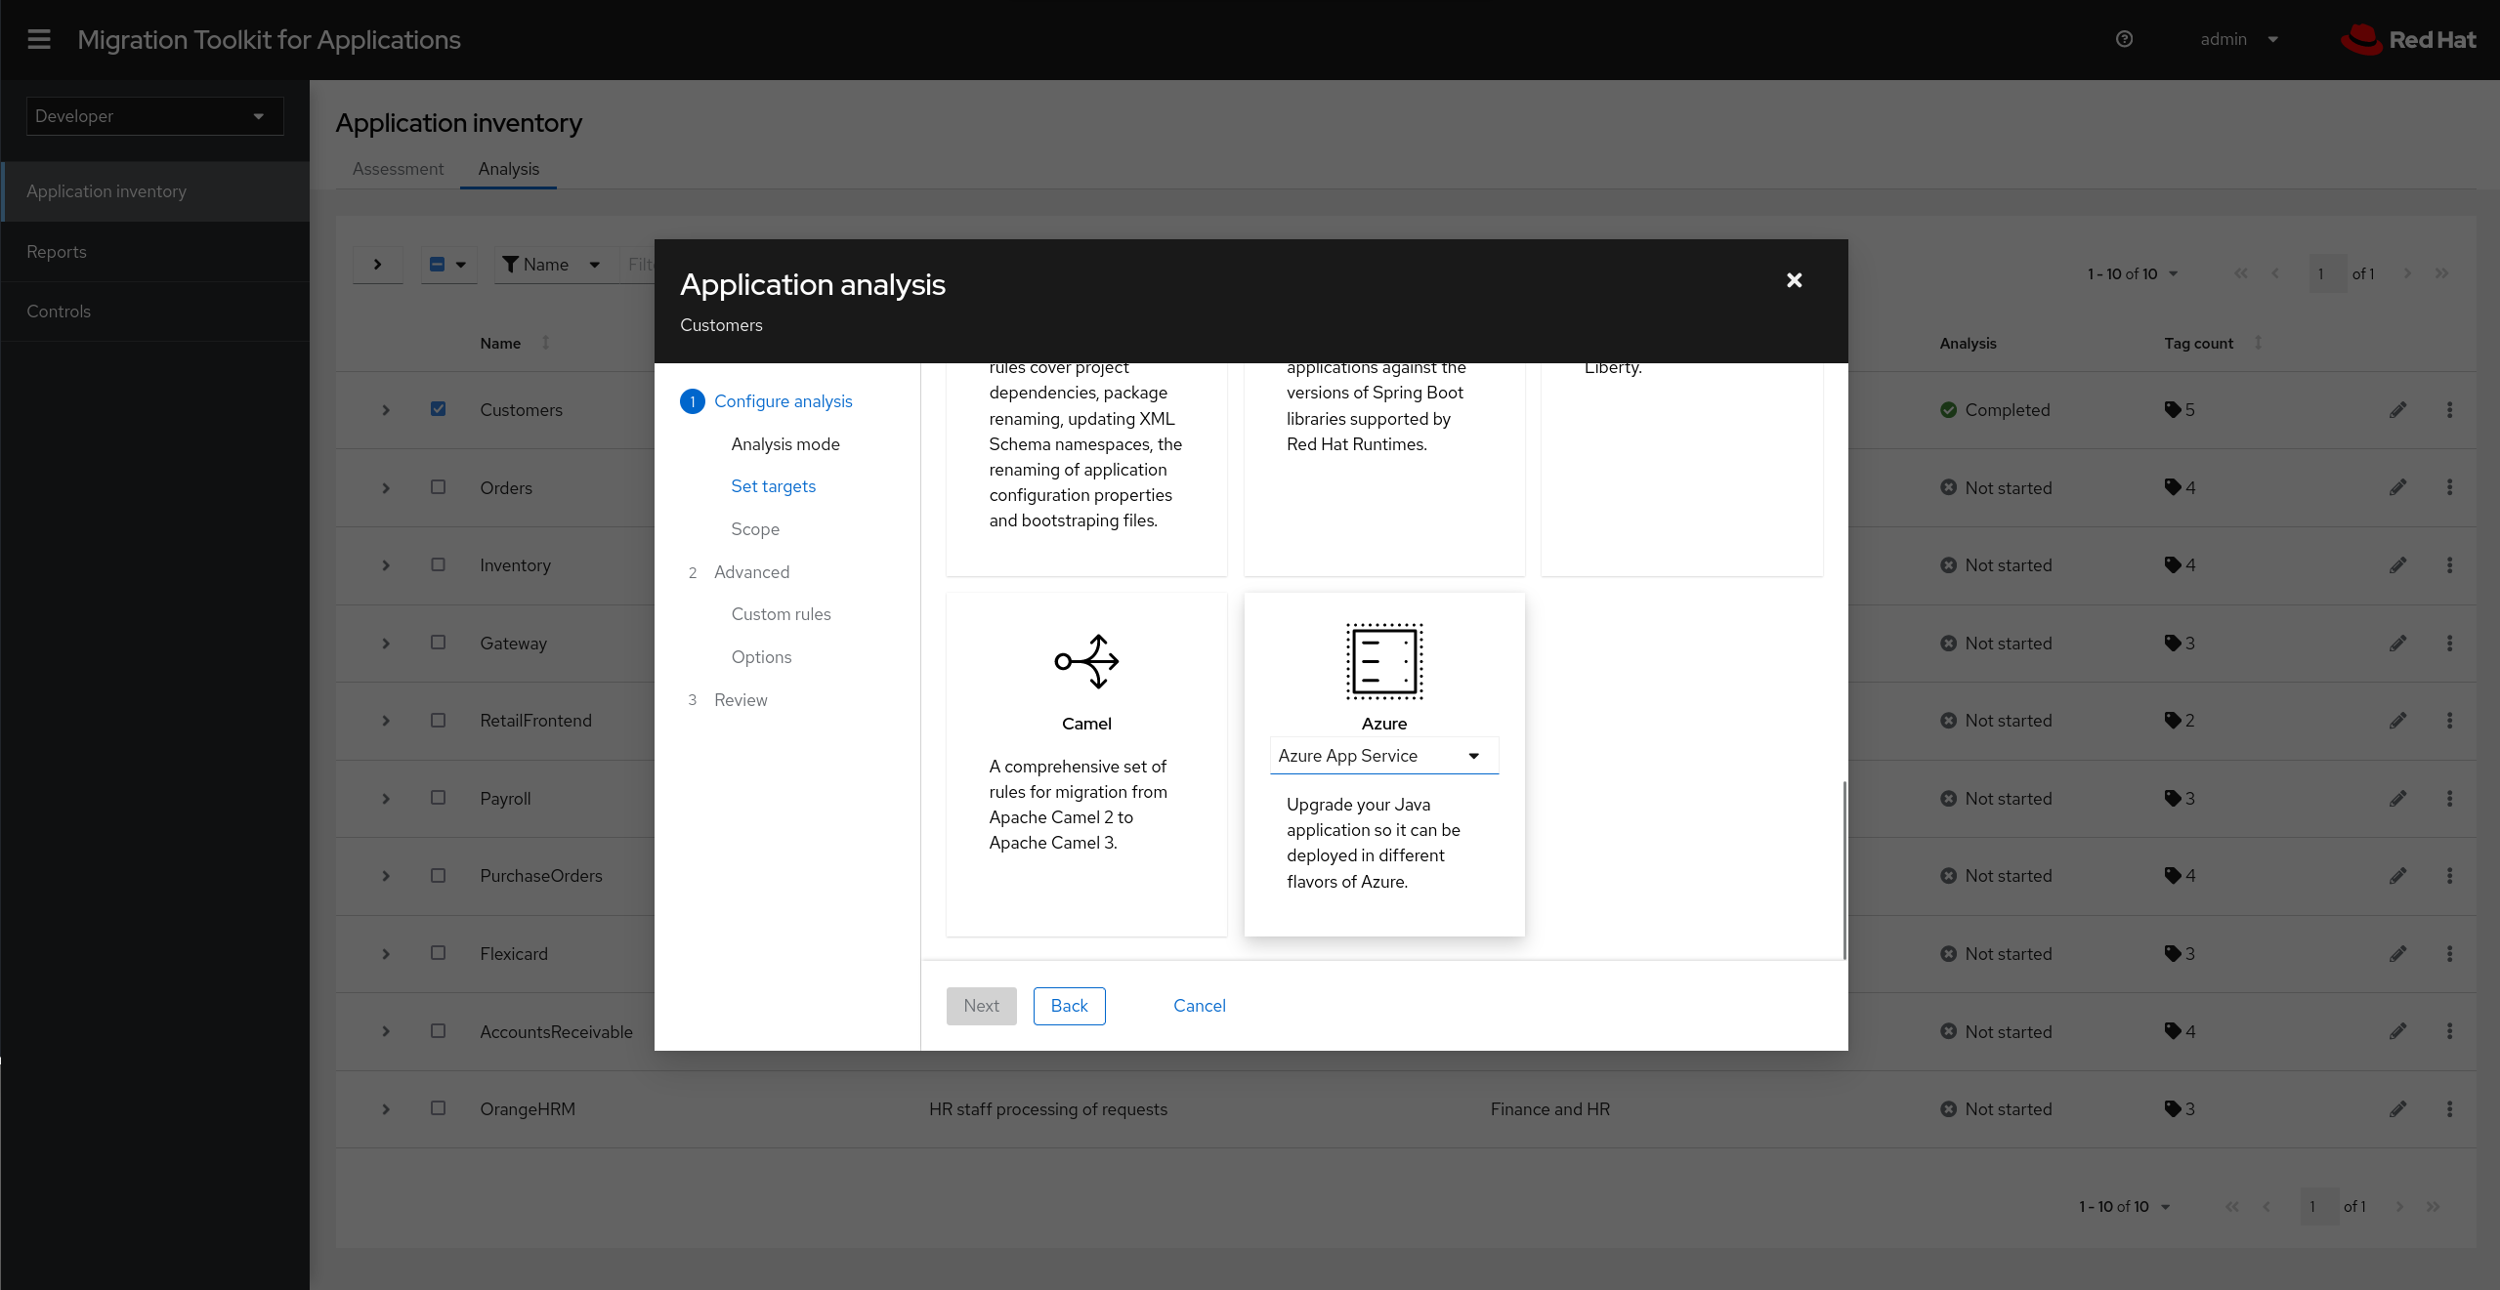Click the pencil edit icon for Customers

(2397, 410)
